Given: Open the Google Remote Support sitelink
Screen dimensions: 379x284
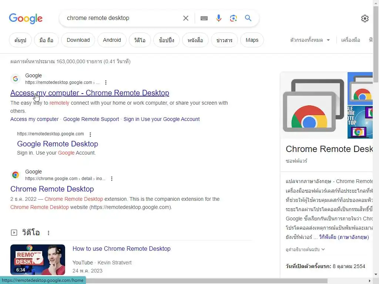Looking at the screenshot, I should coord(91,119).
